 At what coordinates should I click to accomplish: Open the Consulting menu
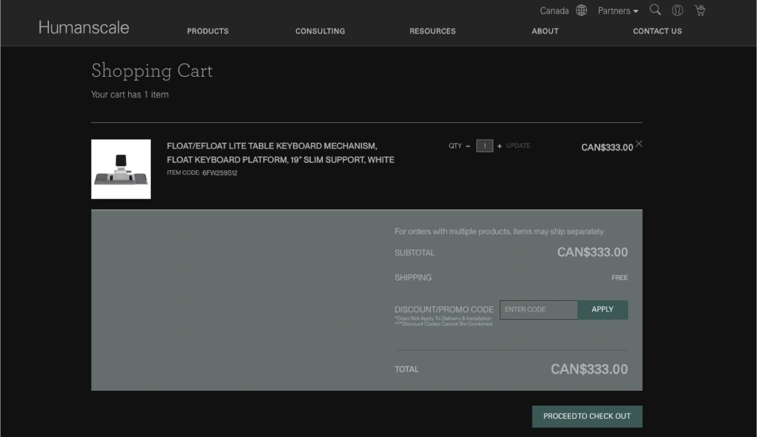[320, 31]
